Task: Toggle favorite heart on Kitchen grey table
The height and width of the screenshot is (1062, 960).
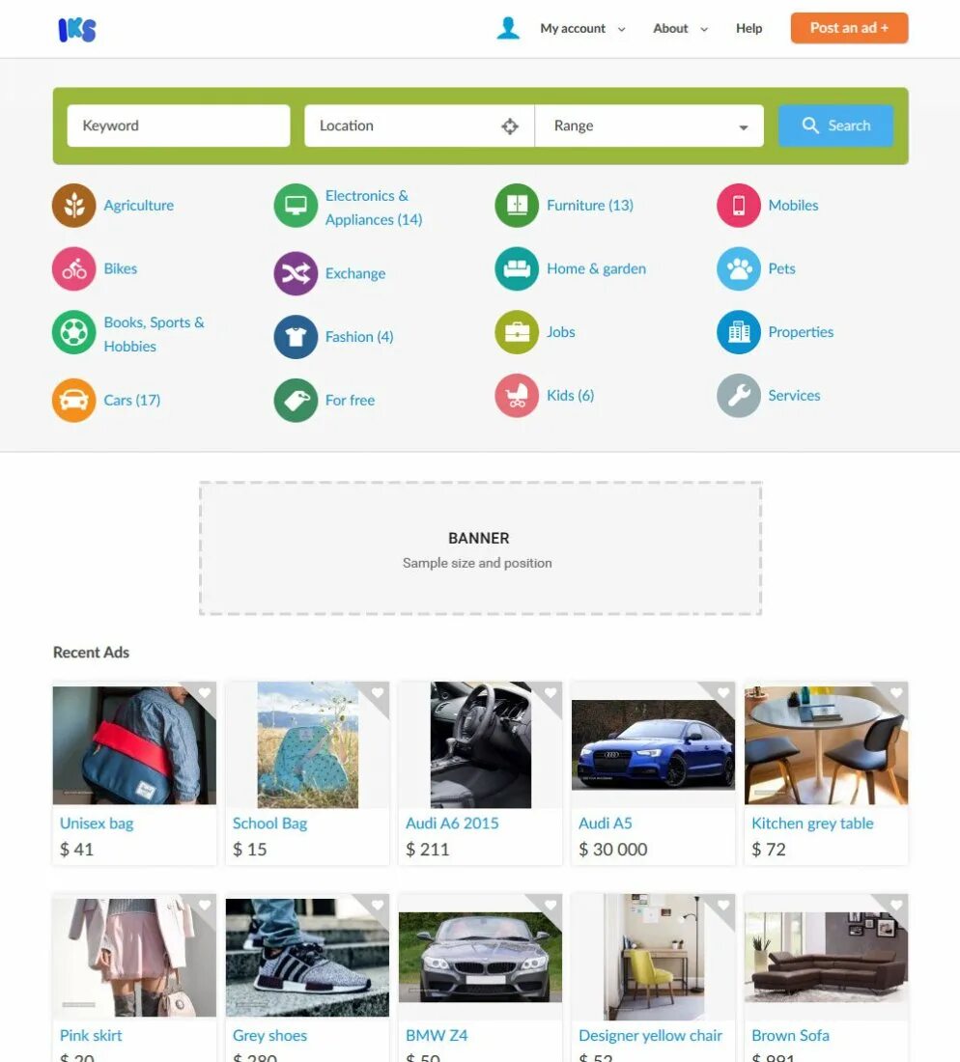Action: 896,692
